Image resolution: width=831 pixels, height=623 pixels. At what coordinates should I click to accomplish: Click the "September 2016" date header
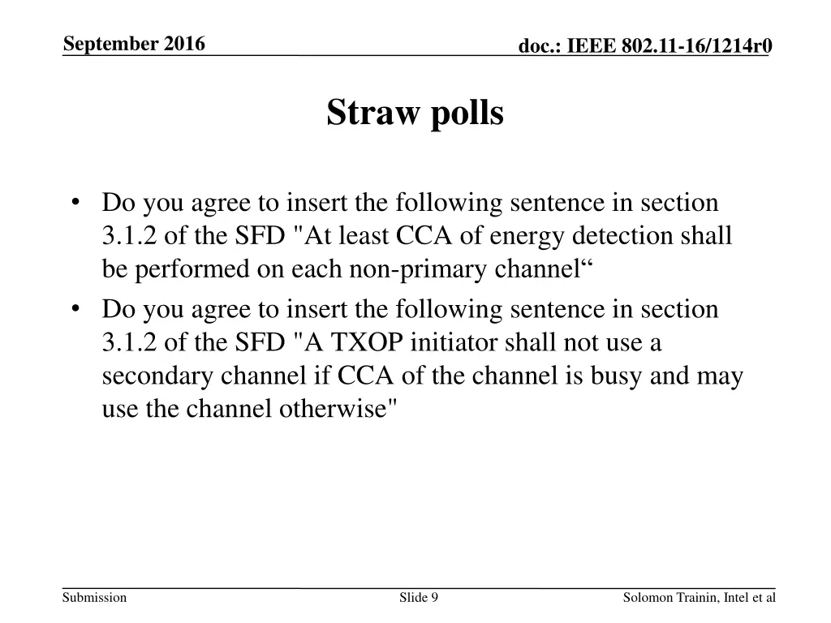pos(135,44)
